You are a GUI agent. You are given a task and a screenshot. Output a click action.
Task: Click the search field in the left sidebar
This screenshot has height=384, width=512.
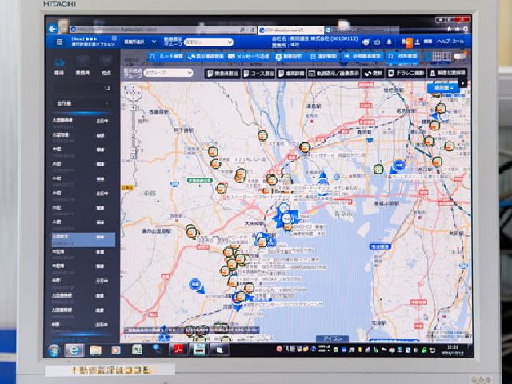point(82,88)
